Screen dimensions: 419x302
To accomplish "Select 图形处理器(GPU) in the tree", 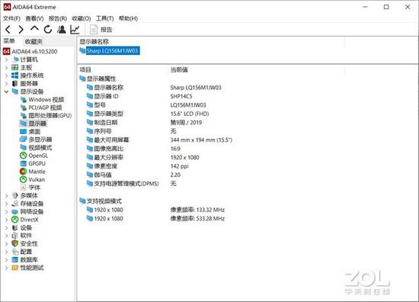I will pos(50,116).
